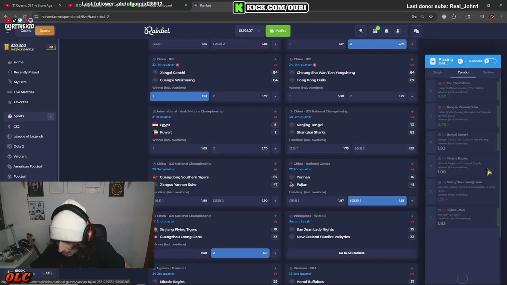Expand markets for Guangdong Southern Tigers match
507x285 pixels.
[x=275, y=201]
